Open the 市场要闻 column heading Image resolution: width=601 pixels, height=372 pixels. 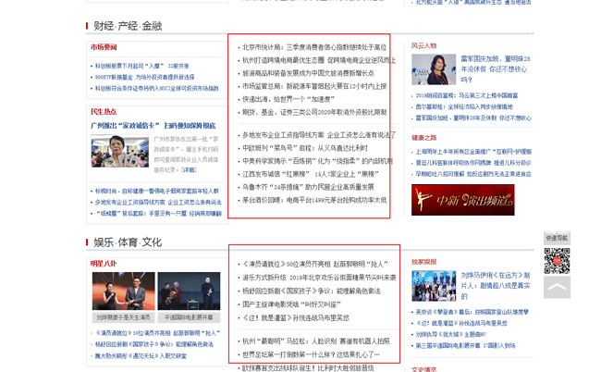point(104,47)
